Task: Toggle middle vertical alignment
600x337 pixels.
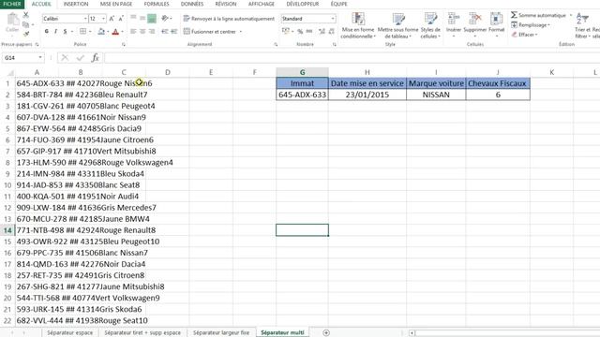Action: 142,18
